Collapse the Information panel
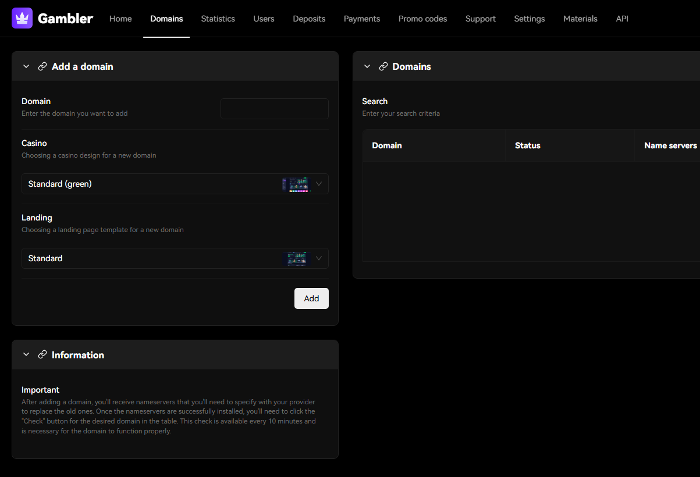This screenshot has width=700, height=477. pyautogui.click(x=26, y=354)
